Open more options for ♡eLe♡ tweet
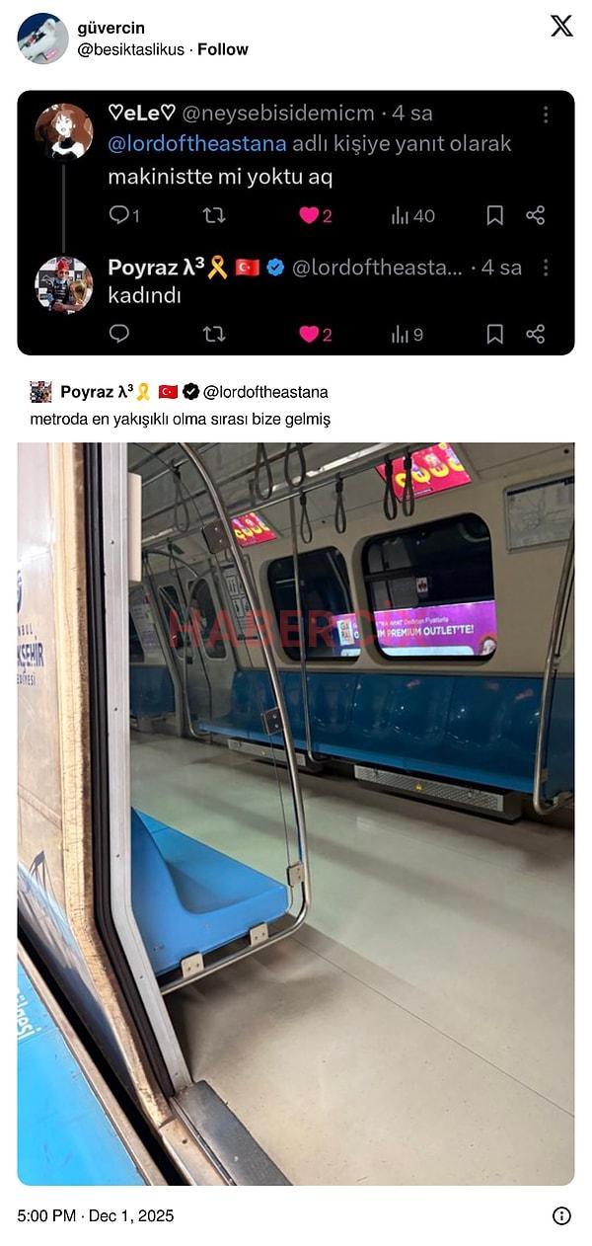 pyautogui.click(x=545, y=115)
